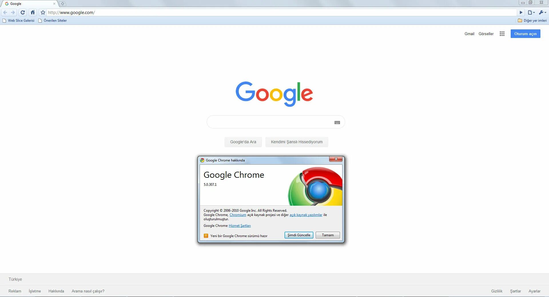Go back with the Back arrow
549x297 pixels.
coord(5,13)
